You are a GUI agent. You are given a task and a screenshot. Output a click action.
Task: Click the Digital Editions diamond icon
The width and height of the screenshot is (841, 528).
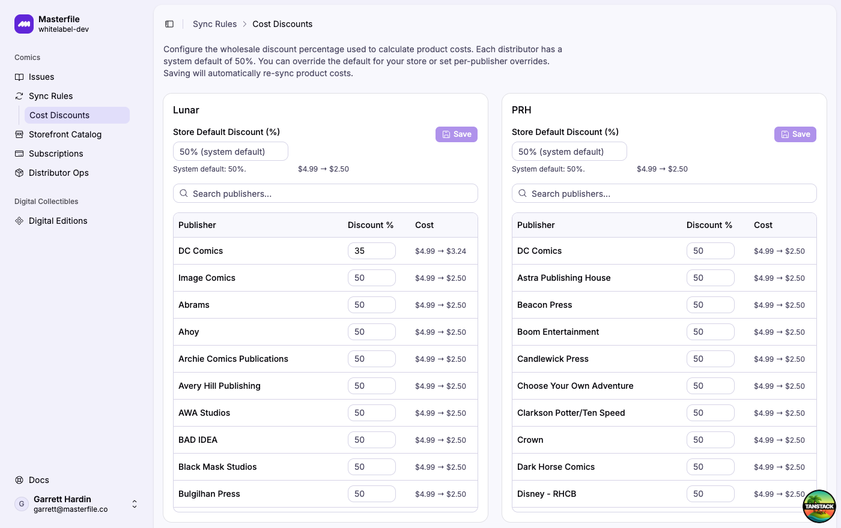pos(19,221)
